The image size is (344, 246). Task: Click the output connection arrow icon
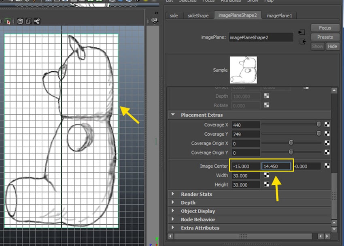302,41
